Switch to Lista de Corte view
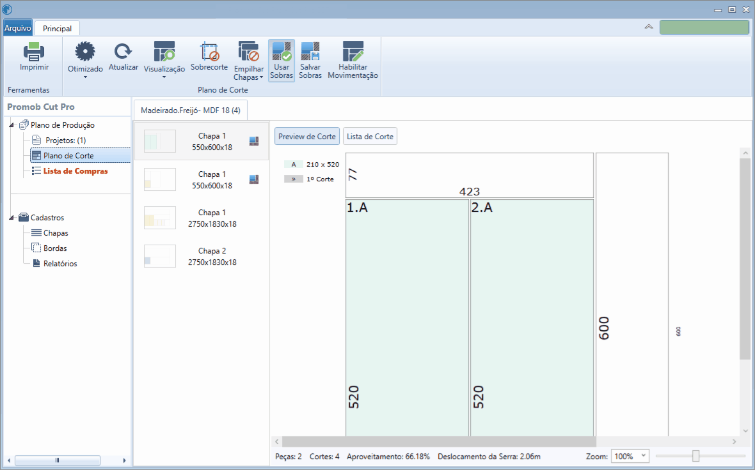The image size is (755, 470). 370,137
